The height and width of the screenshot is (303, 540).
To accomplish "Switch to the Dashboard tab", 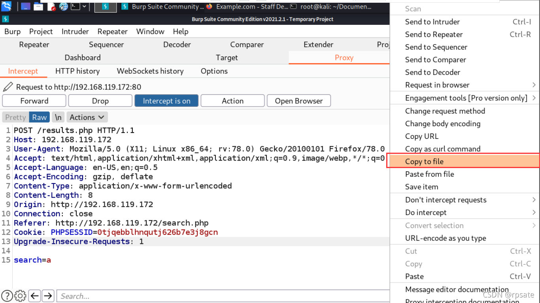I will [83, 58].
